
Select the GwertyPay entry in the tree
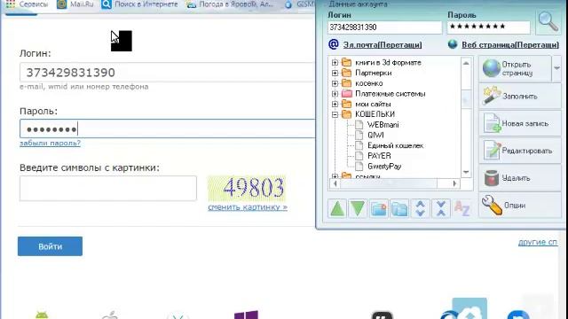[384, 167]
